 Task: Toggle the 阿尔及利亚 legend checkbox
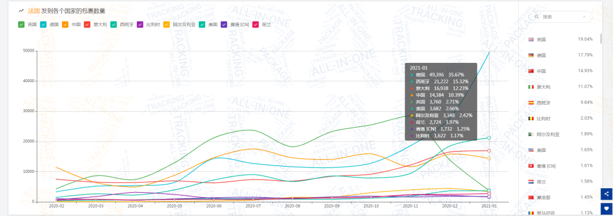tap(166, 24)
